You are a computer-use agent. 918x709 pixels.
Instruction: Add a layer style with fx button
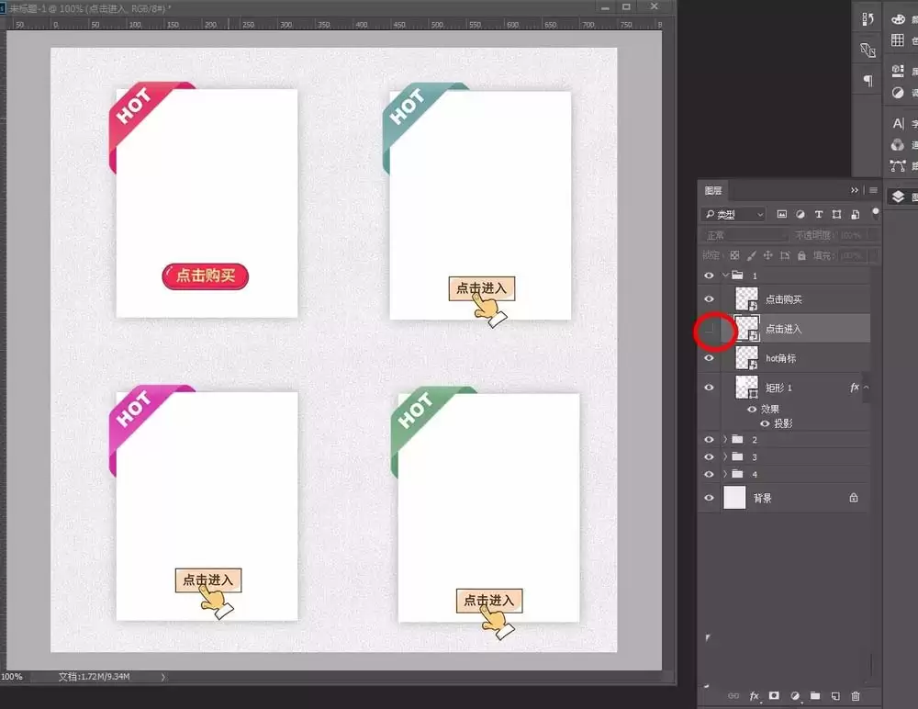754,696
